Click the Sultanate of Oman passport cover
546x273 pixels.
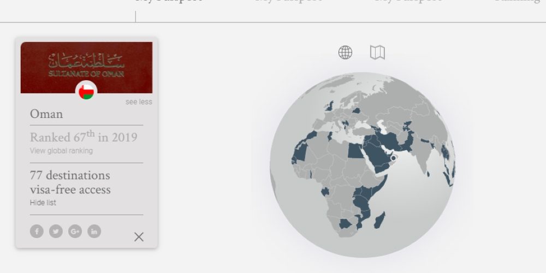click(86, 68)
